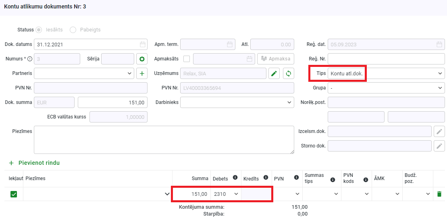
Task: Open the Darbinieks dropdown
Action: [237, 102]
